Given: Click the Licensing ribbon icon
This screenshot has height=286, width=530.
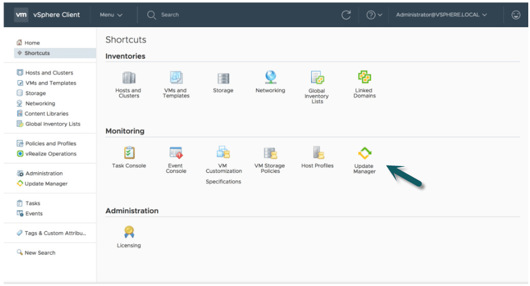Looking at the screenshot, I should (x=129, y=232).
